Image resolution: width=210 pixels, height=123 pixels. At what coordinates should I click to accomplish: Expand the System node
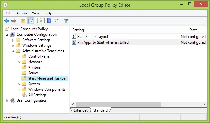[x=19, y=84]
